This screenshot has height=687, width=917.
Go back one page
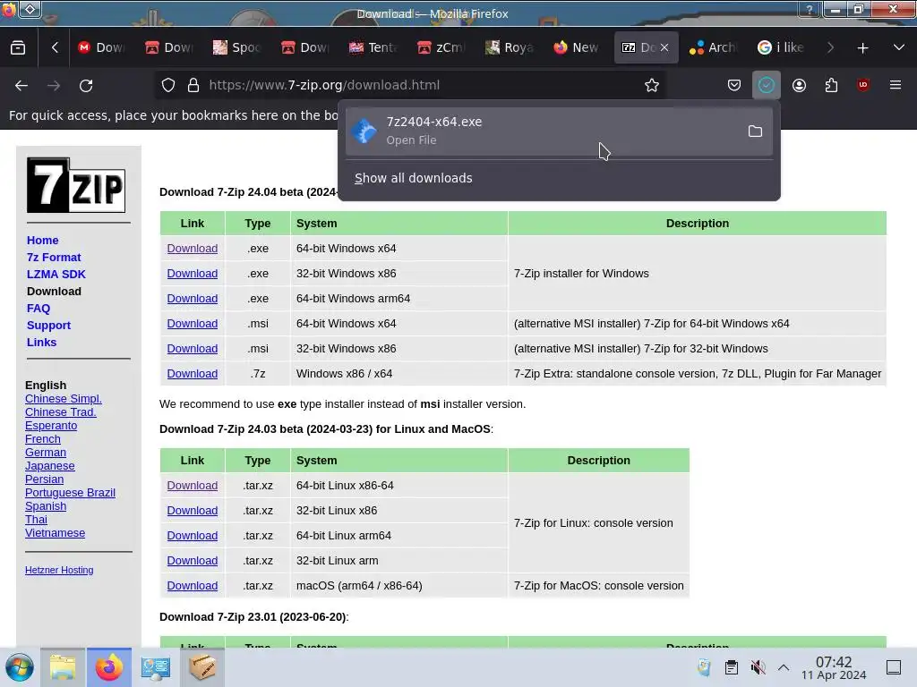pos(21,86)
